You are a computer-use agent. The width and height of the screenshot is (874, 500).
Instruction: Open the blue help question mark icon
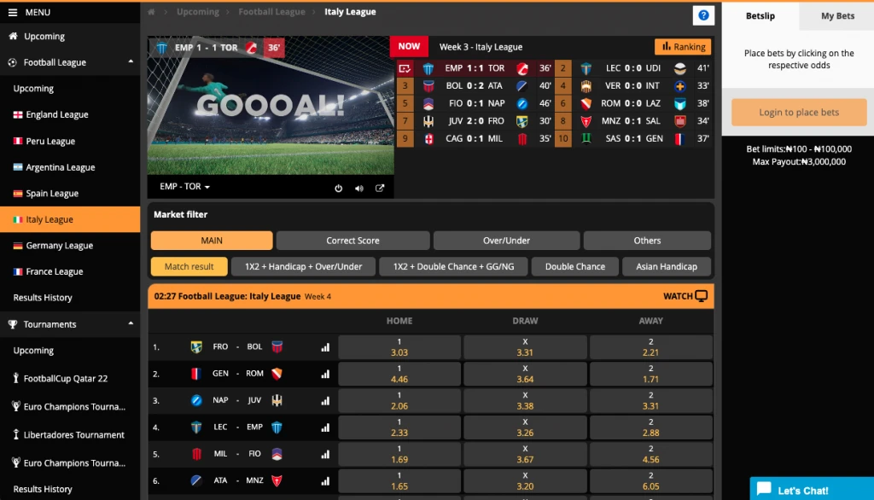703,15
